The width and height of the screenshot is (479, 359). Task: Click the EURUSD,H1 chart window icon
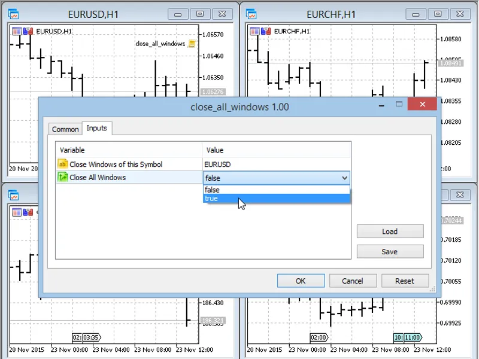point(13,14)
